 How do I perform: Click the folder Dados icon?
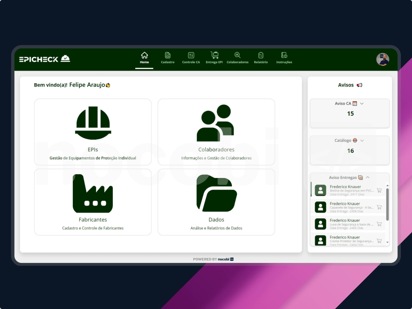(217, 193)
